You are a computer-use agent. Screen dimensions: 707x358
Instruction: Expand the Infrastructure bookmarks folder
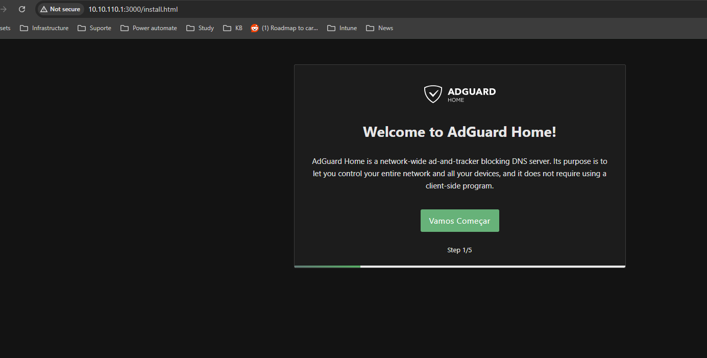[x=44, y=28]
